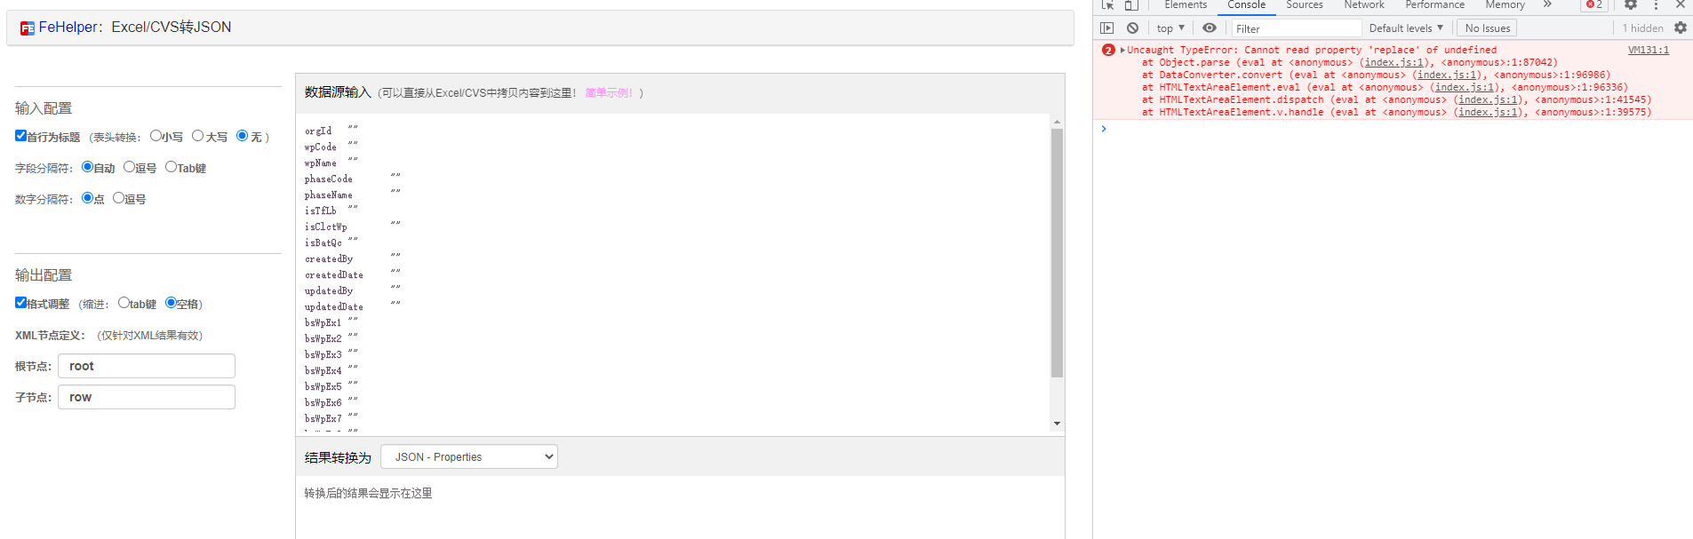Click the root node input field
The width and height of the screenshot is (1693, 539).
pyautogui.click(x=147, y=366)
